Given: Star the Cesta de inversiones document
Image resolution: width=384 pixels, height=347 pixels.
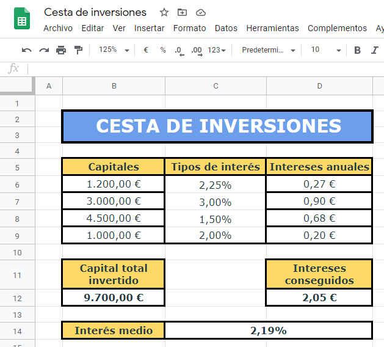Looking at the screenshot, I should [x=164, y=12].
